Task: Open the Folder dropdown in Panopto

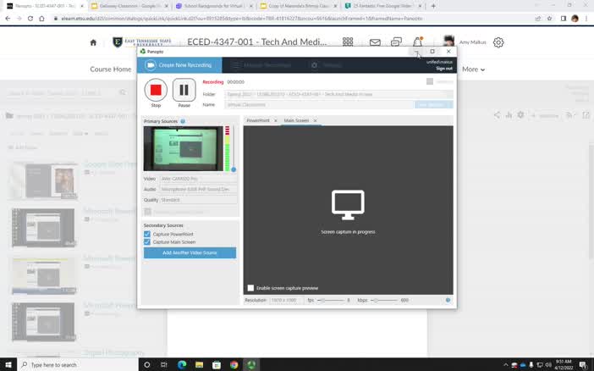Action: [x=338, y=94]
